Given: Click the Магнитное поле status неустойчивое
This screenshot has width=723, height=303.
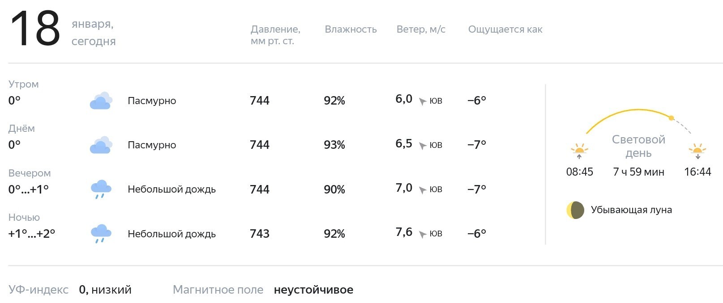Looking at the screenshot, I should [x=313, y=290].
